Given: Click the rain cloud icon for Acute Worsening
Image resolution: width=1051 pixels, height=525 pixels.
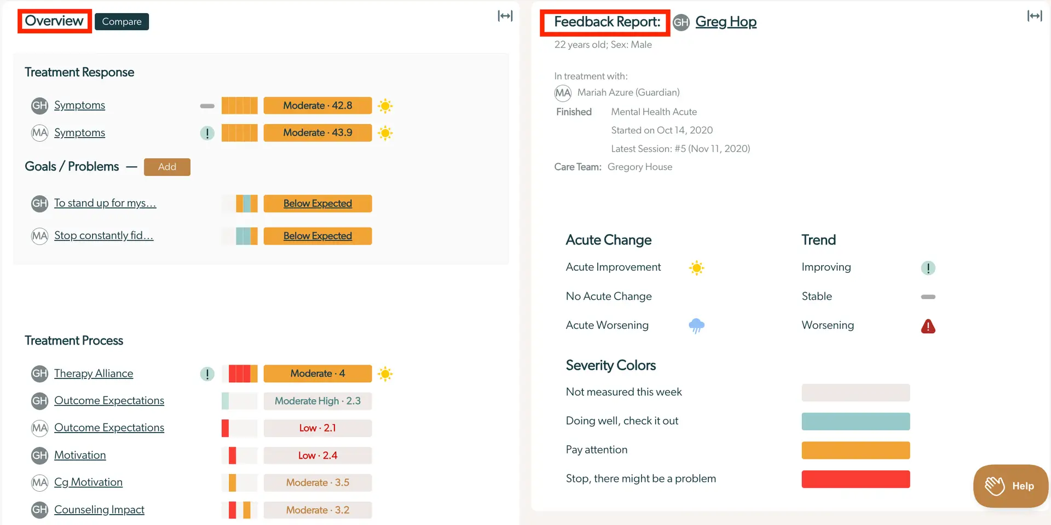Looking at the screenshot, I should point(696,325).
